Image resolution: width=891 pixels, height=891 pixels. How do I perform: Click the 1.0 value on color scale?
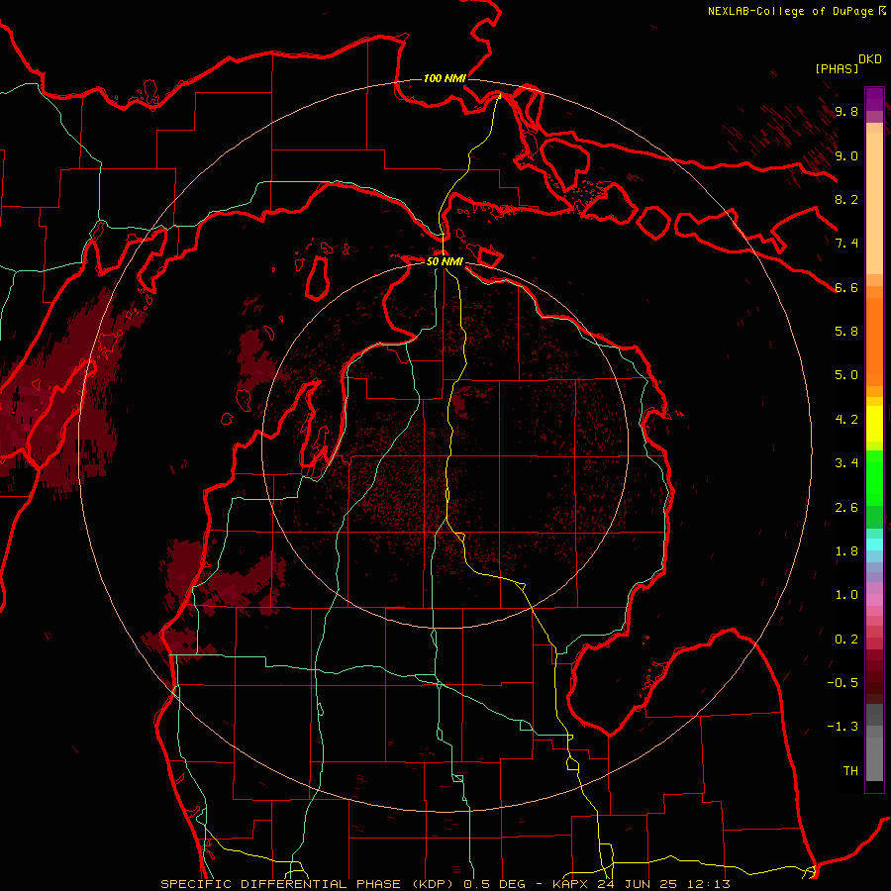846,595
